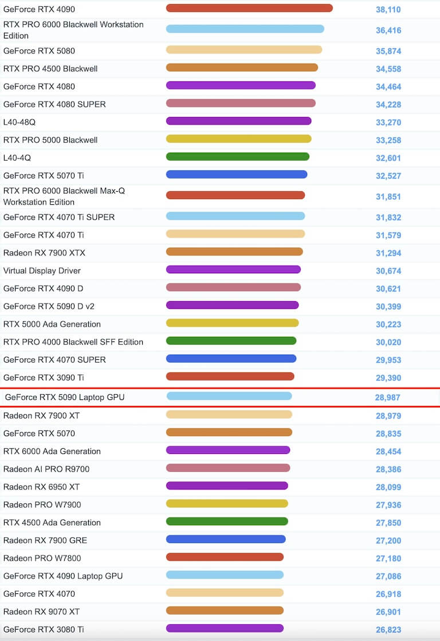Image resolution: width=440 pixels, height=641 pixels.
Task: Open RTX PRO 6000 Blackwell Workstation Edition link
Action: [x=73, y=30]
